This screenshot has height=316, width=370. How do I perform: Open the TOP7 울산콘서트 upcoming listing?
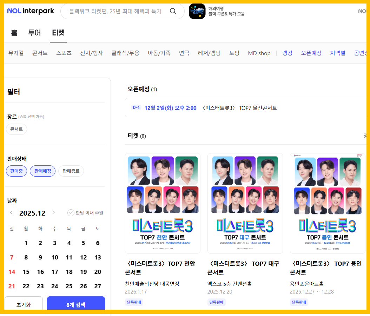click(239, 108)
